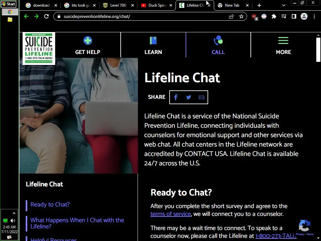
Task: Go back to previous page
Action: click(x=26, y=16)
